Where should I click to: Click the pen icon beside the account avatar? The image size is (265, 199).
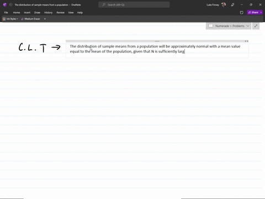232,5
